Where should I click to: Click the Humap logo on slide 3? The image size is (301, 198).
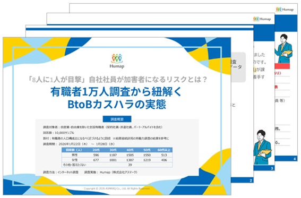click(262, 19)
